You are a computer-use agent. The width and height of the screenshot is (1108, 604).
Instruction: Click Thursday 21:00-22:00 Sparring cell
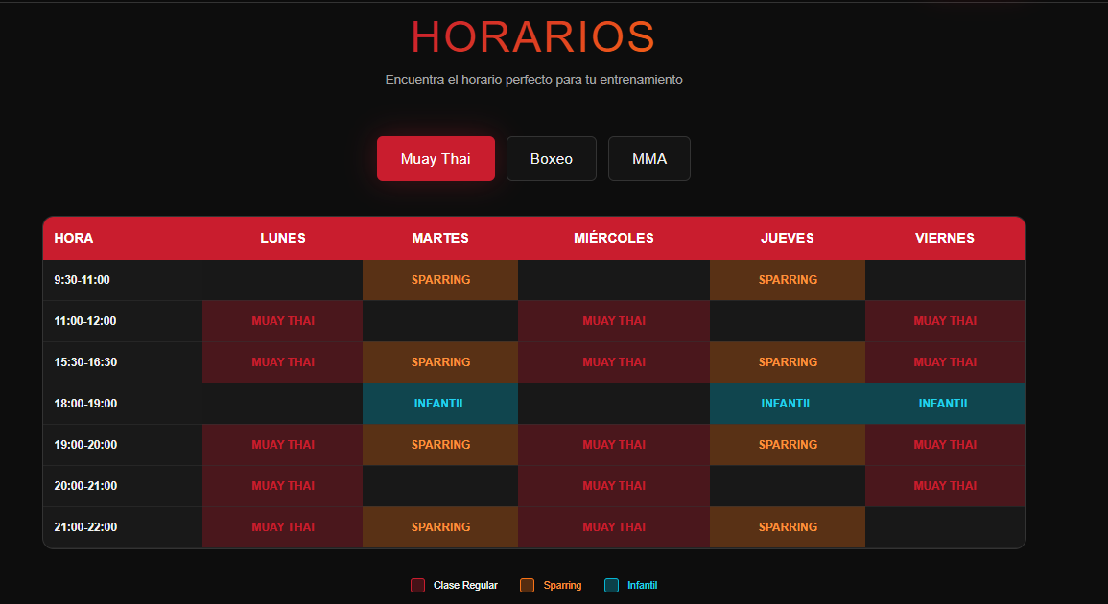tap(788, 527)
